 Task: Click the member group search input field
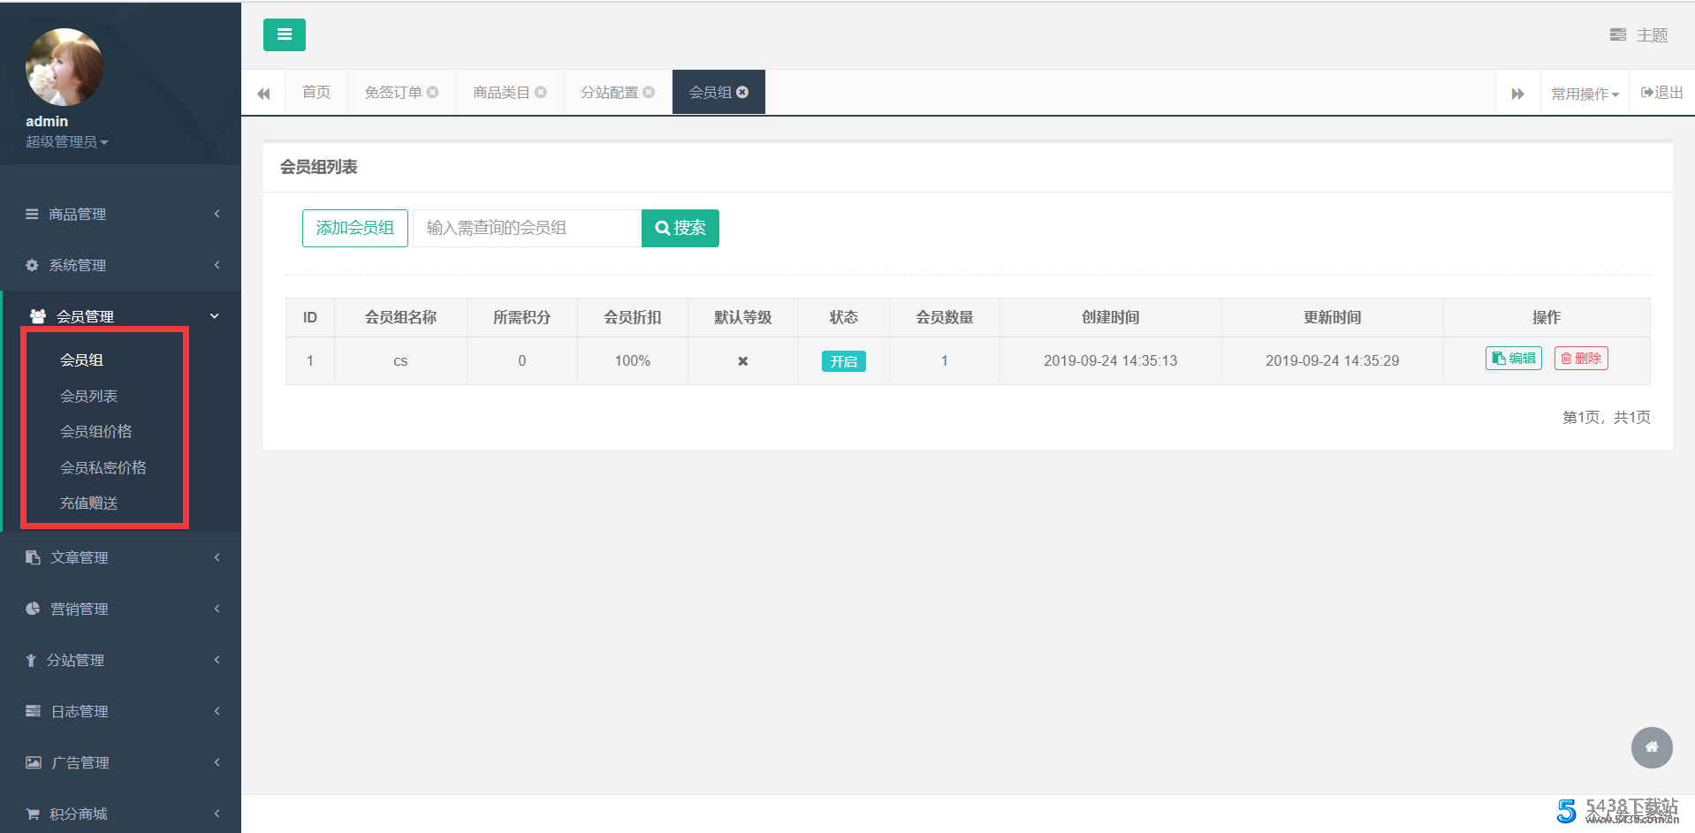click(x=527, y=228)
